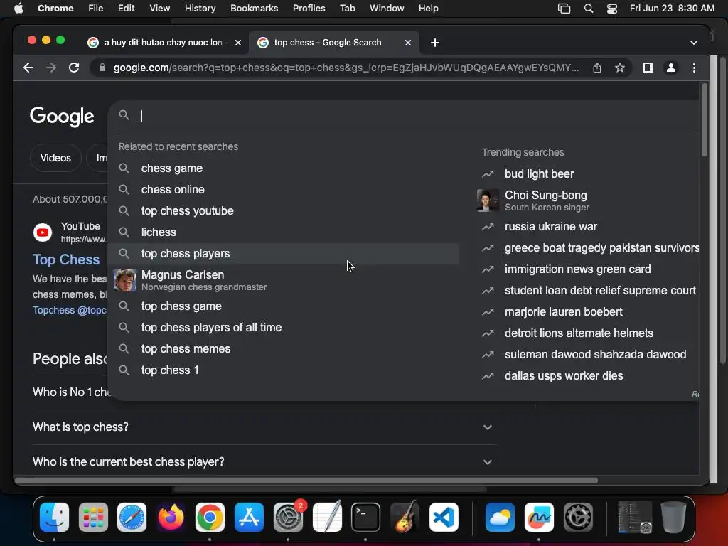Open the tab search chevron

coord(694,43)
